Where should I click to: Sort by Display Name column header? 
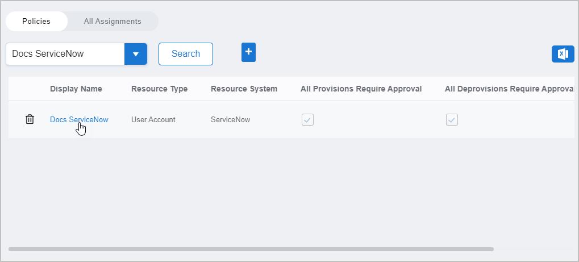click(76, 89)
